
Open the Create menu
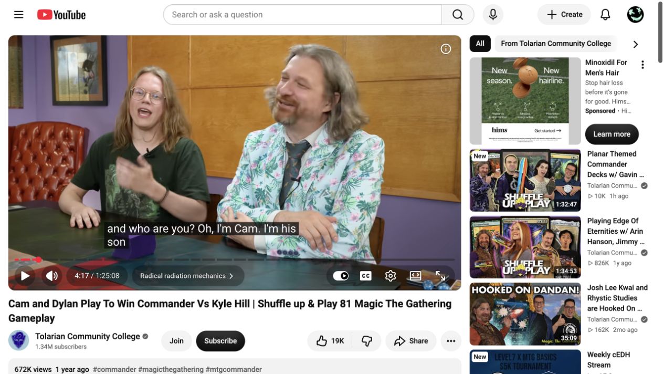click(x=564, y=15)
